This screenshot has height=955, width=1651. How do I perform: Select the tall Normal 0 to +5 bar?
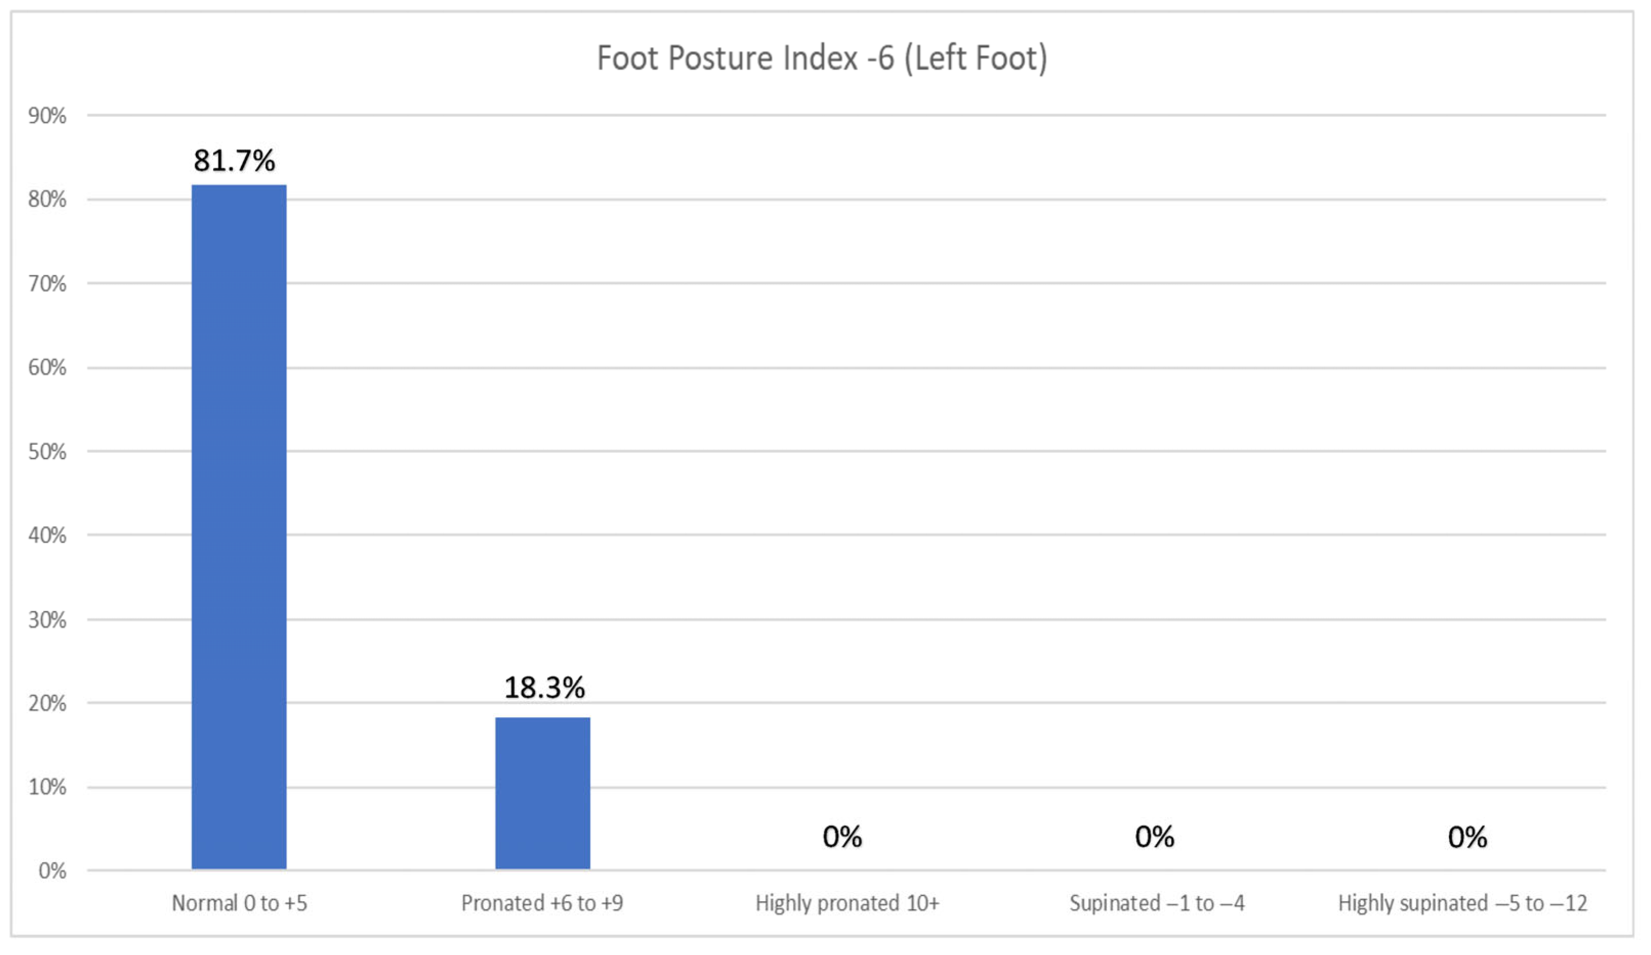point(238,526)
